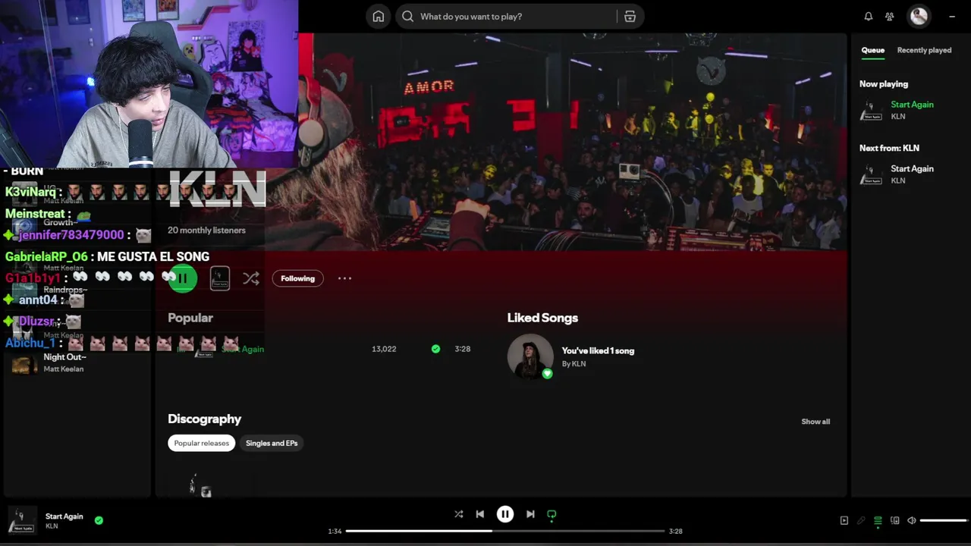This screenshot has height=546, width=971.
Task: Open the Liked Songs by KLN thumbnail
Action: tap(530, 356)
